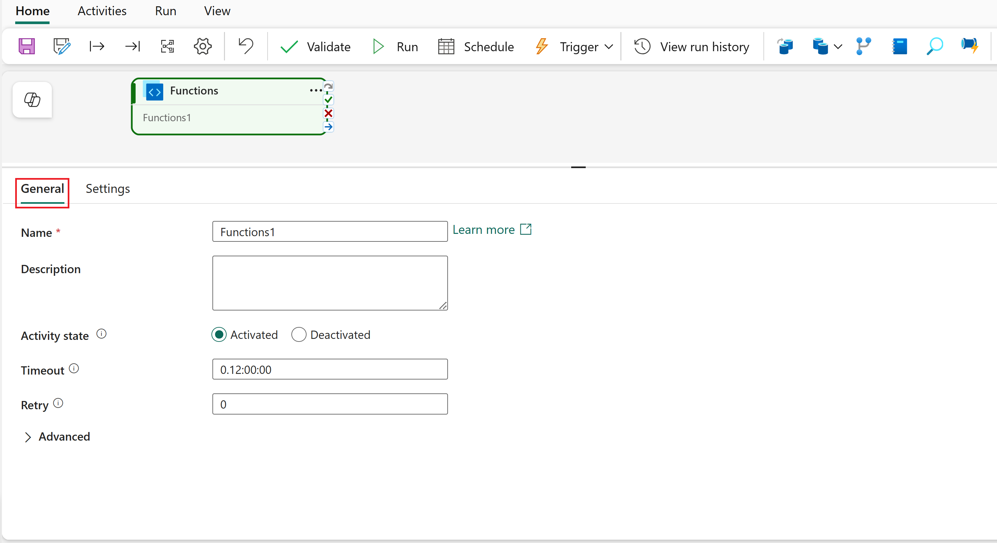The width and height of the screenshot is (997, 543).
Task: Open the Copilot panel icon on the canvas
Action: 32,100
